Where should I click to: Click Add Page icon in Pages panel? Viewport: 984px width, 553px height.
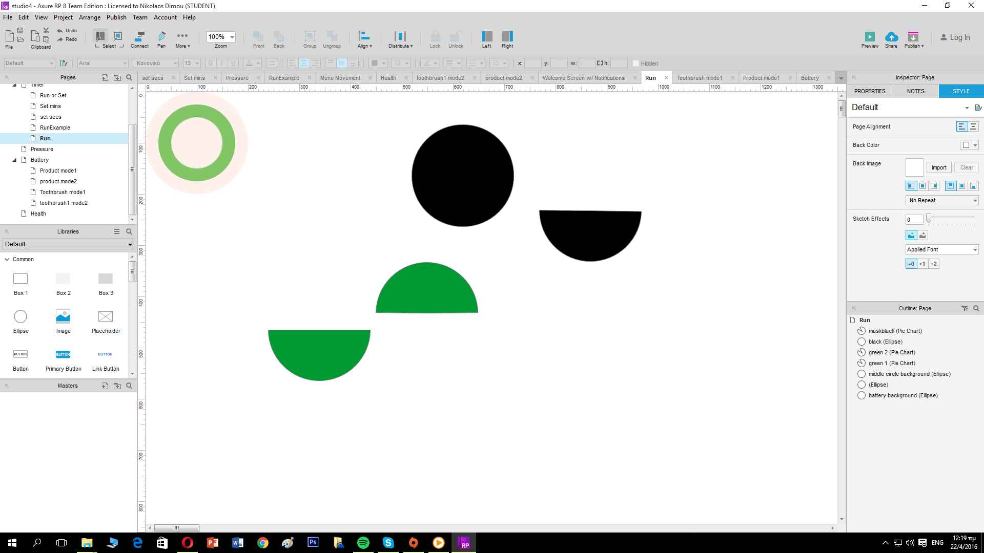tap(105, 77)
